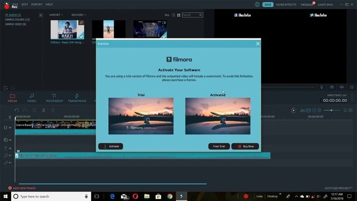This screenshot has width=357, height=201.
Task: Toggle text track visibility eye
Action: click(x=10, y=149)
